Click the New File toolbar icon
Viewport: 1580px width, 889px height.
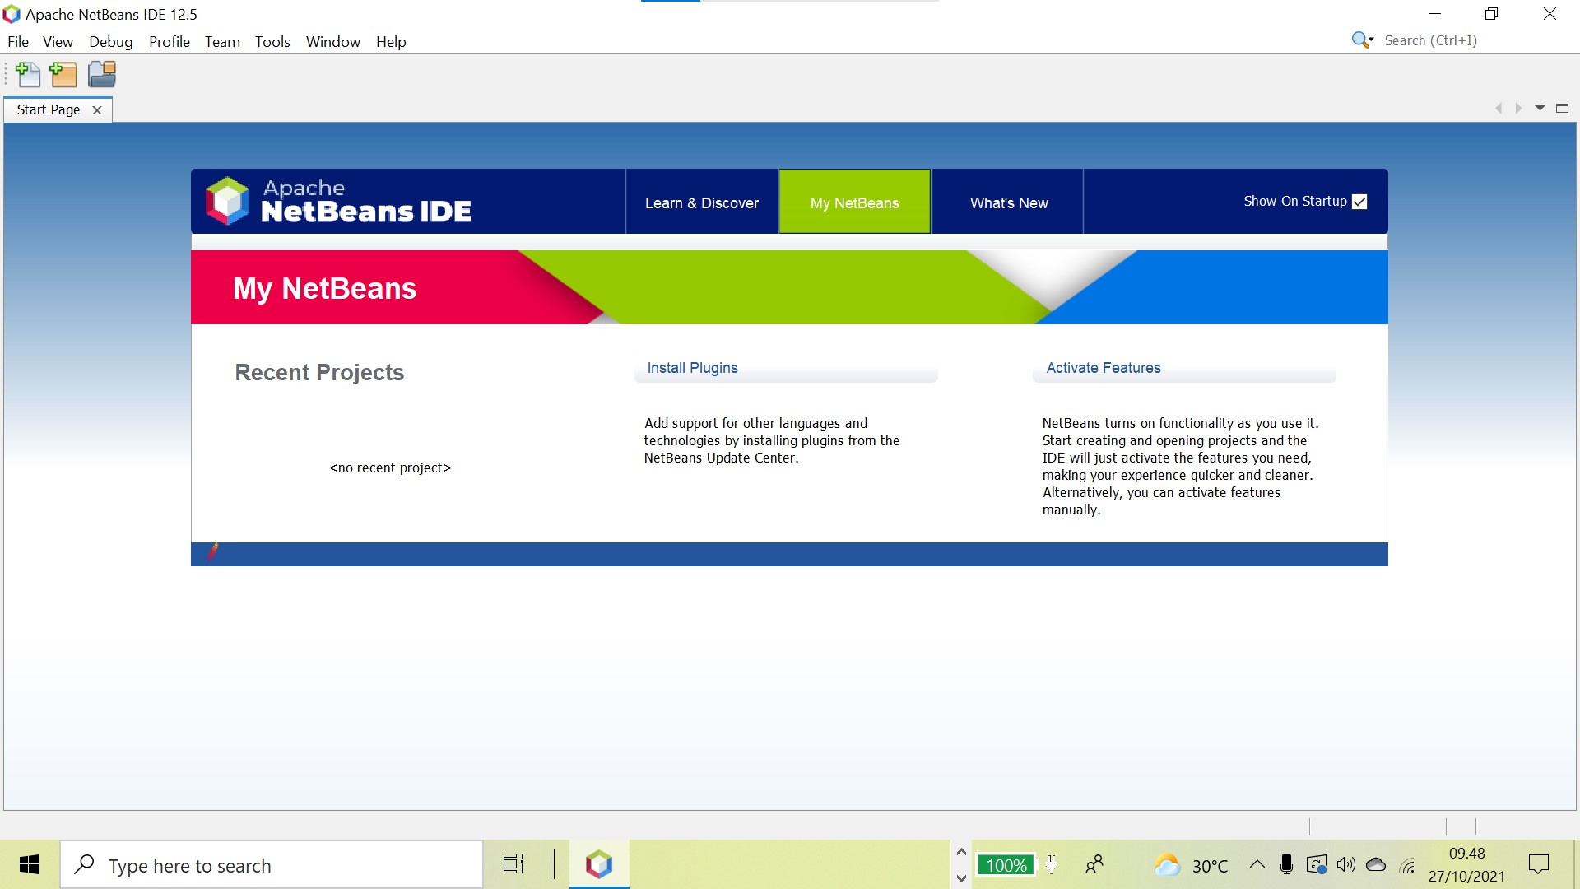tap(28, 74)
